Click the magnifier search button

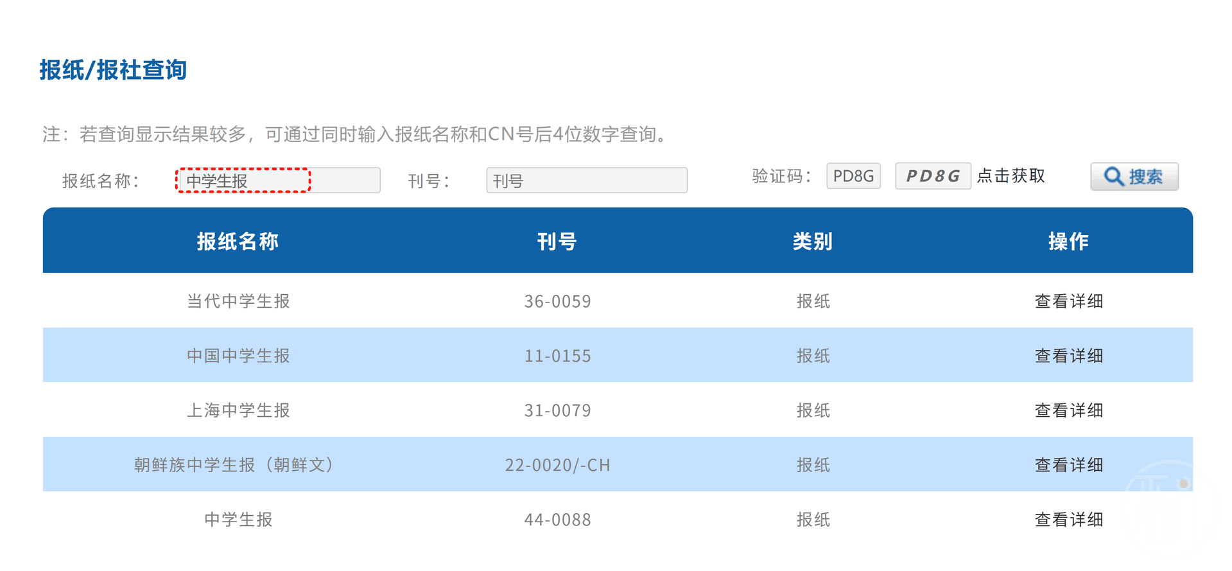(x=1134, y=177)
